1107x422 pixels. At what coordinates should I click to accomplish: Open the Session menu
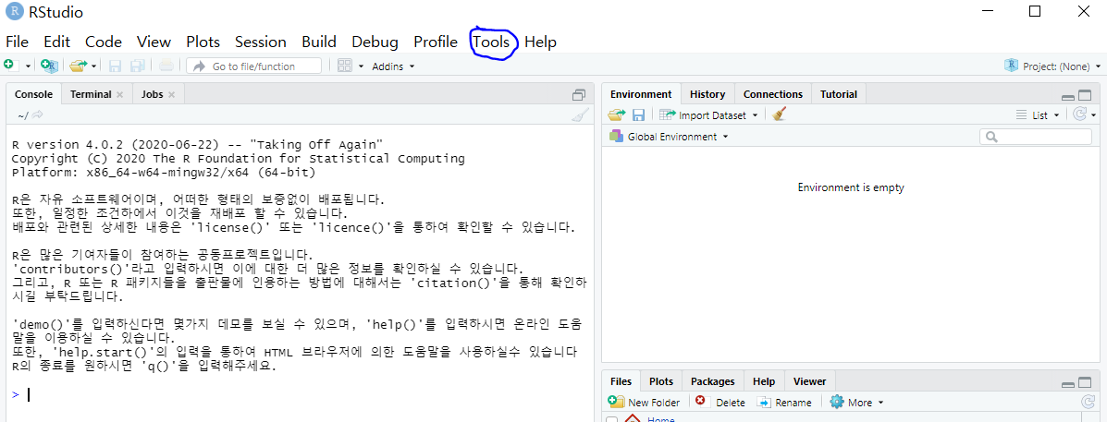[261, 42]
